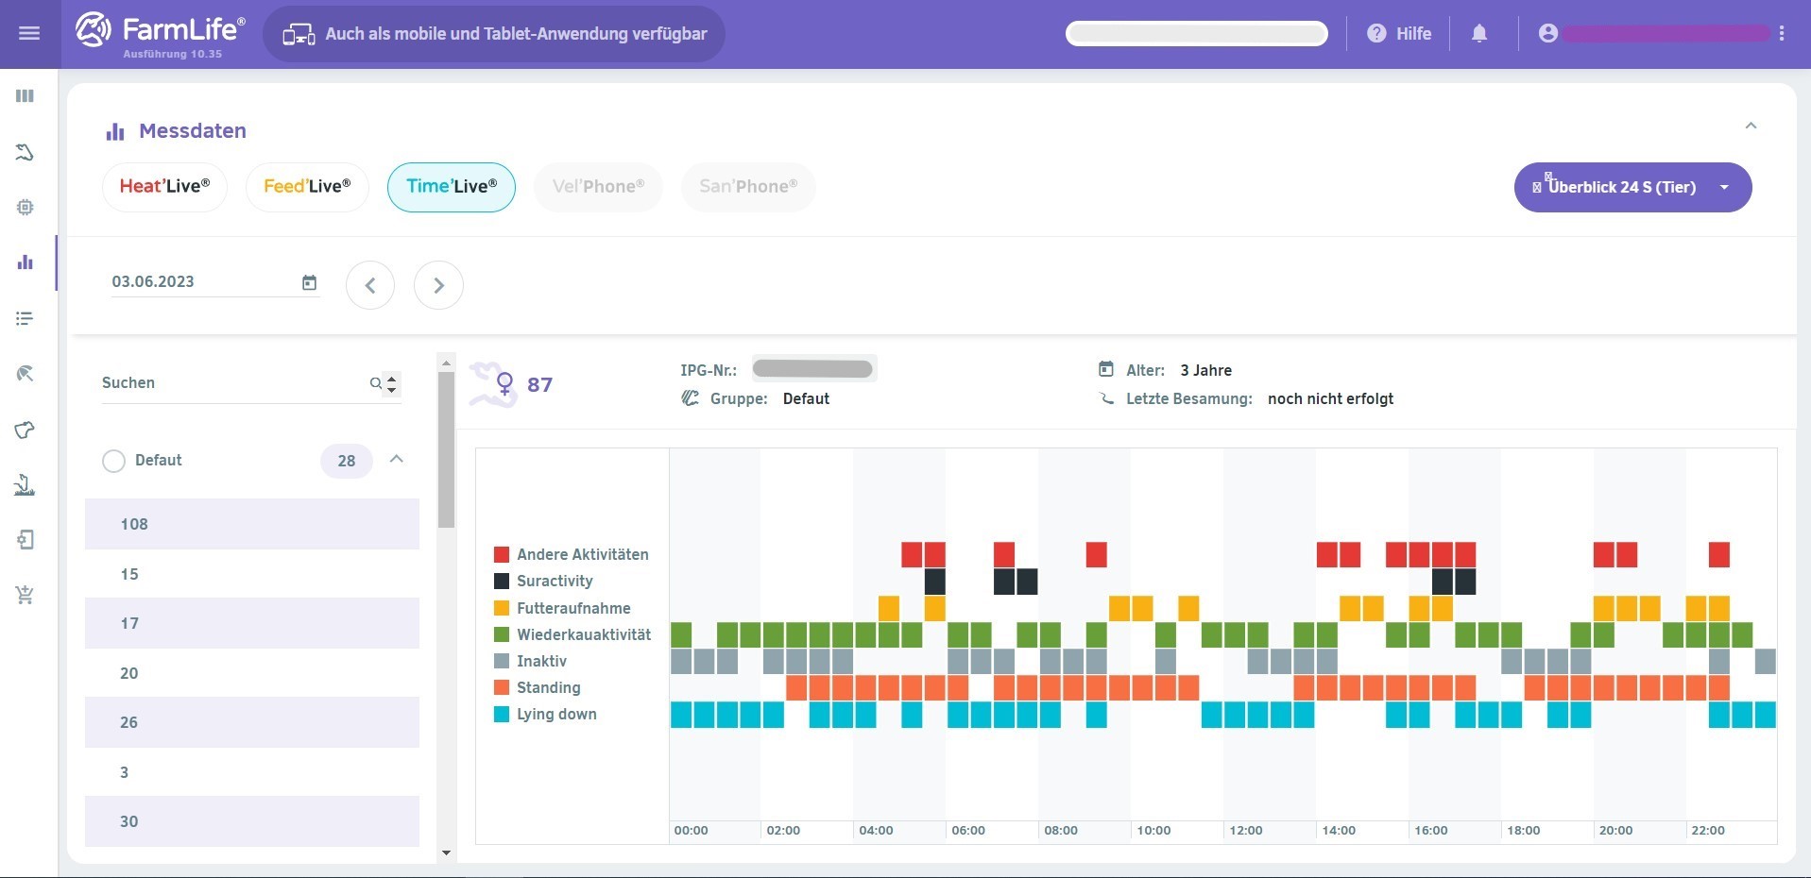Go to the next day
This screenshot has height=878, width=1811.
coord(438,285)
